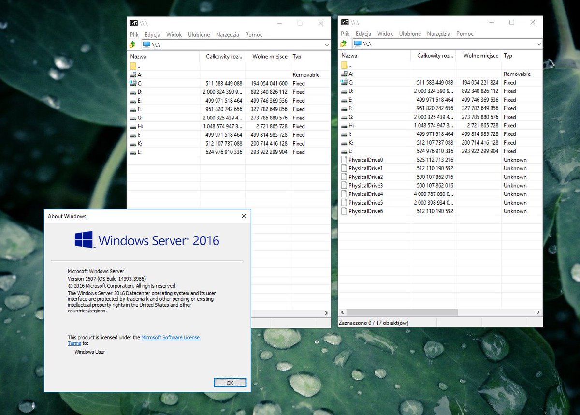The image size is (580, 415).
Task: Select drive G: icon in left window
Action: pos(133,118)
